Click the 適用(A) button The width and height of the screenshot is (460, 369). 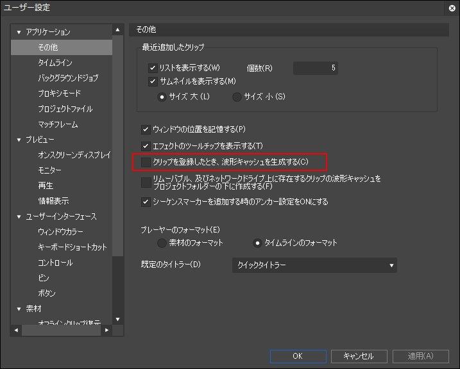tap(421, 356)
